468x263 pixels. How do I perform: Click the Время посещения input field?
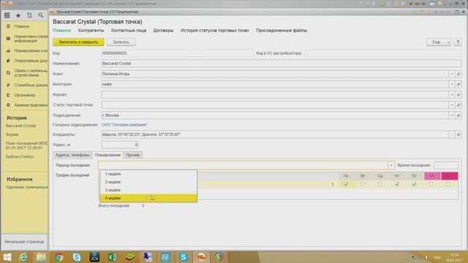tap(446, 165)
